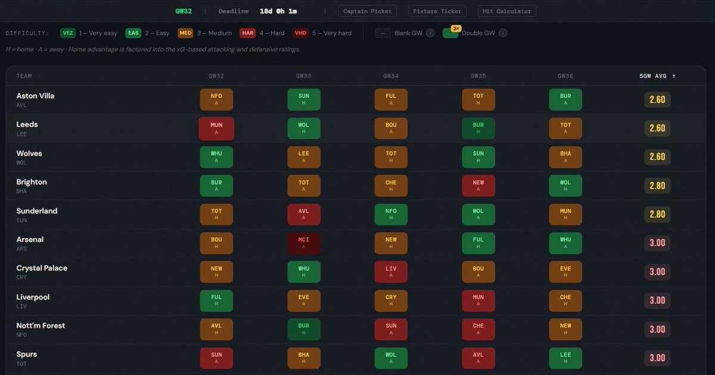Open the Leeds team name
Image resolution: width=715 pixels, height=375 pixels.
click(x=27, y=125)
